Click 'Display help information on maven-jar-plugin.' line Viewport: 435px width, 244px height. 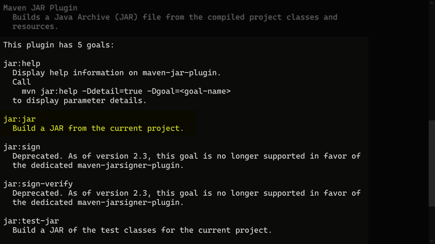pos(117,73)
